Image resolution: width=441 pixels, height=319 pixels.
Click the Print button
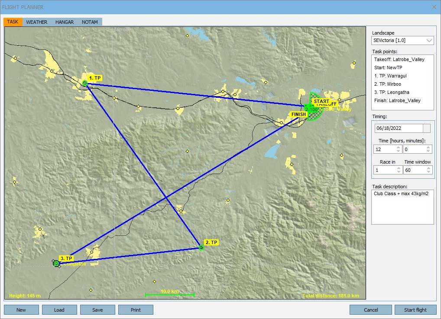pyautogui.click(x=136, y=310)
